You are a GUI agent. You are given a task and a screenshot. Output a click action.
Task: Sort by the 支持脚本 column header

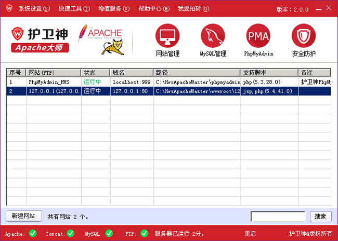pos(269,73)
